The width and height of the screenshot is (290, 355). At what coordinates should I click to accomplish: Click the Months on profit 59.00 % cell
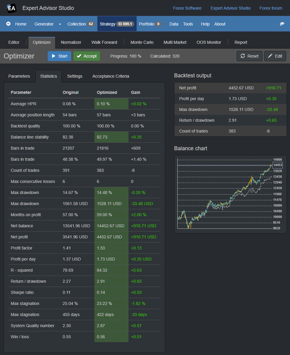pos(111,215)
